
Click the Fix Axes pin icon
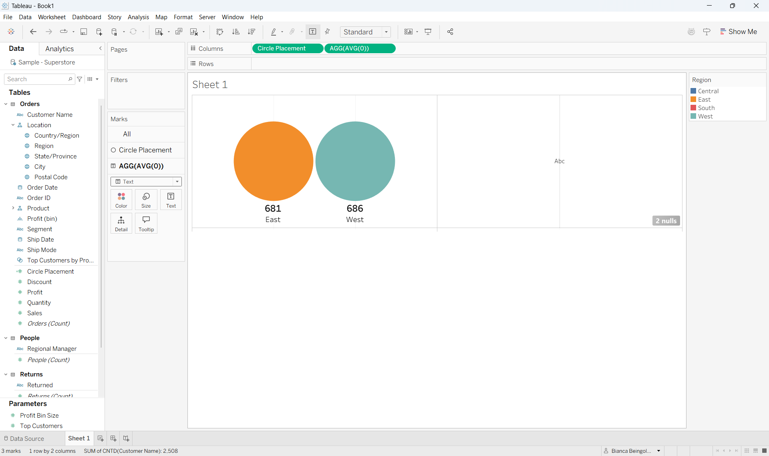point(328,32)
